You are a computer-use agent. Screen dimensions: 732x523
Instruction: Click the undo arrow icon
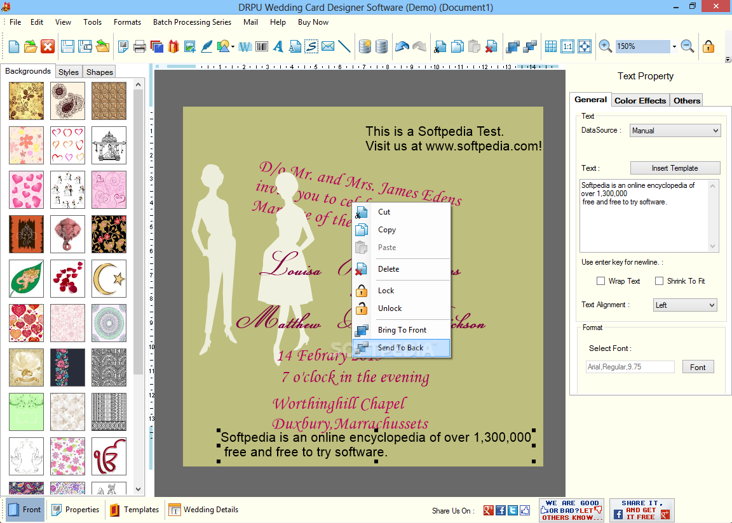(x=402, y=46)
